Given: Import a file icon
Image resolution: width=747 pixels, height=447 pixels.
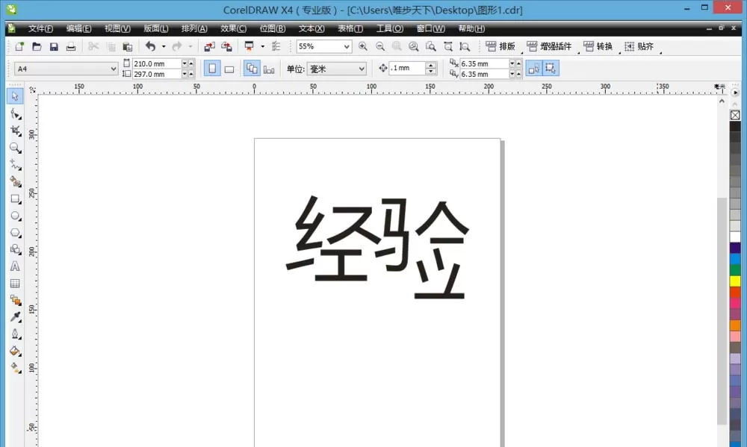Looking at the screenshot, I should 209,46.
